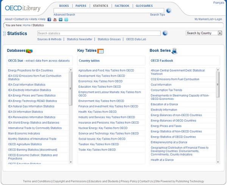Viewport: 227px width, 185px height.
Task: Click the Book Series icon
Action: coord(174,51)
